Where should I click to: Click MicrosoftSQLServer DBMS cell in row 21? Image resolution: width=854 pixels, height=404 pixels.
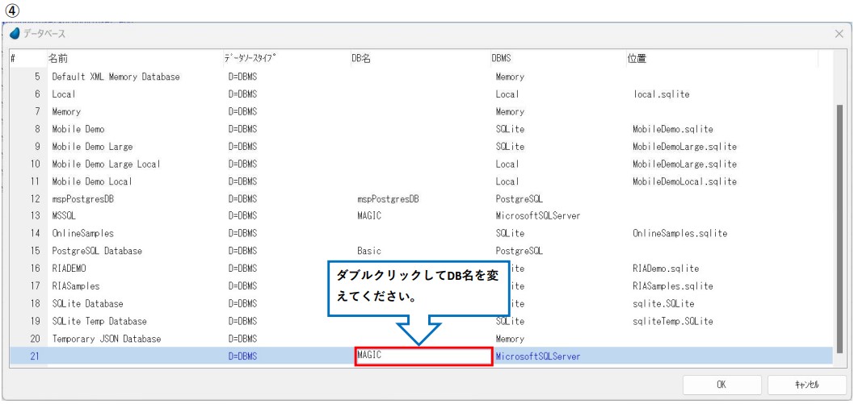(538, 356)
